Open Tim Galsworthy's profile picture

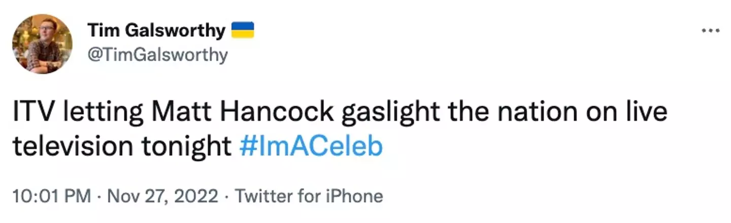point(43,44)
